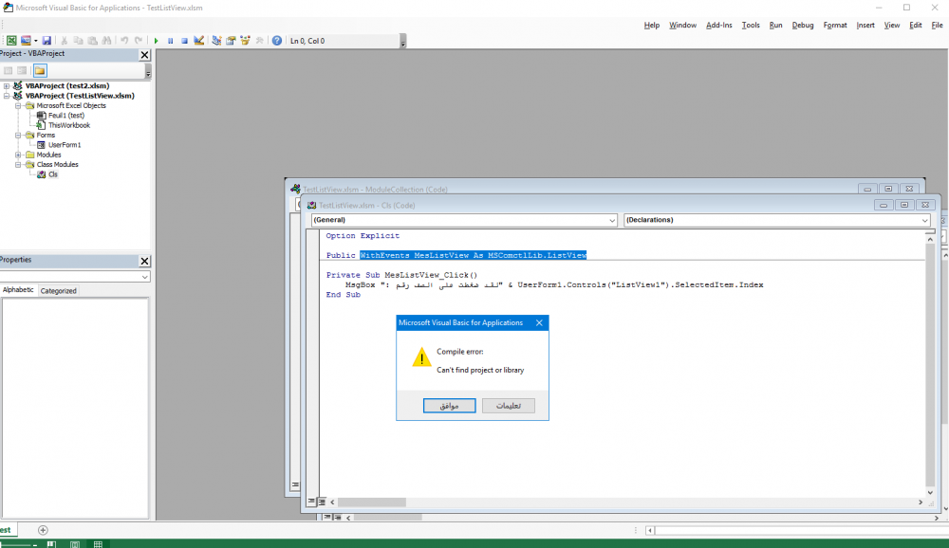
Task: Click the Break pause icon in toolbar
Action: pos(170,41)
